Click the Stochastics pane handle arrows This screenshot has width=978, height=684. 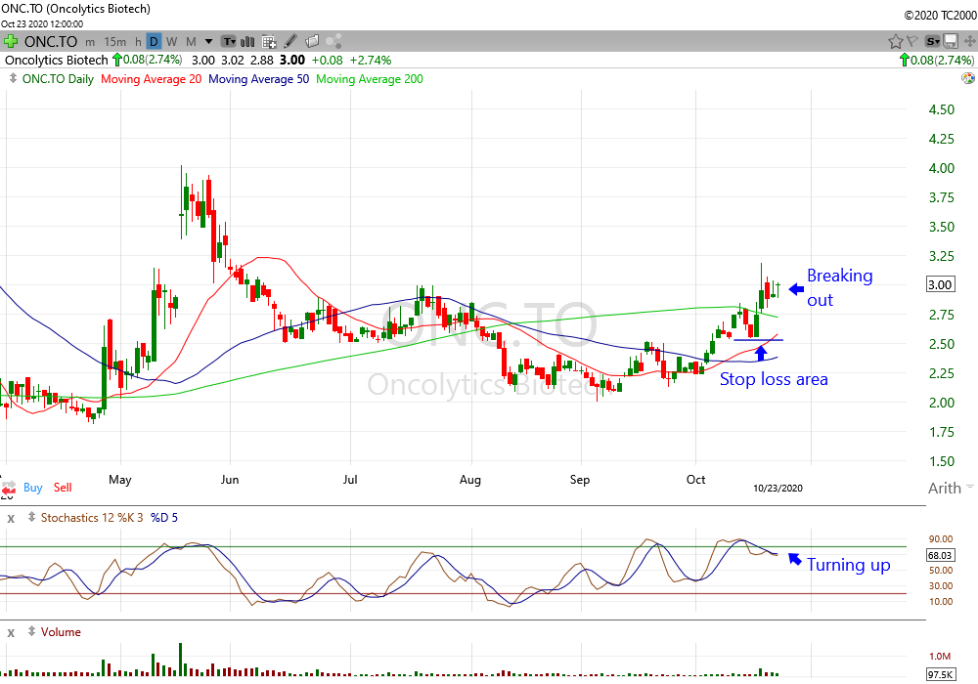point(31,517)
